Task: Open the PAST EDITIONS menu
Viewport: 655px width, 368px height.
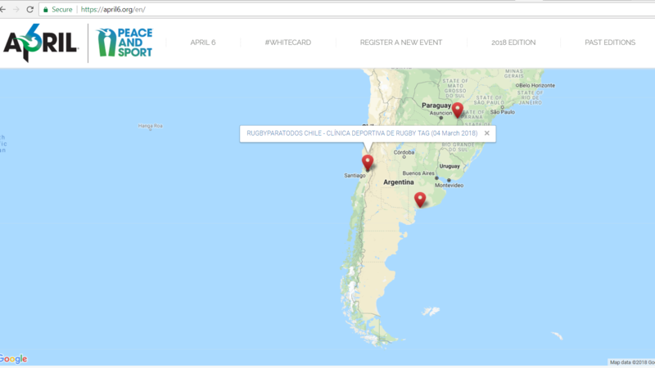Action: 610,43
